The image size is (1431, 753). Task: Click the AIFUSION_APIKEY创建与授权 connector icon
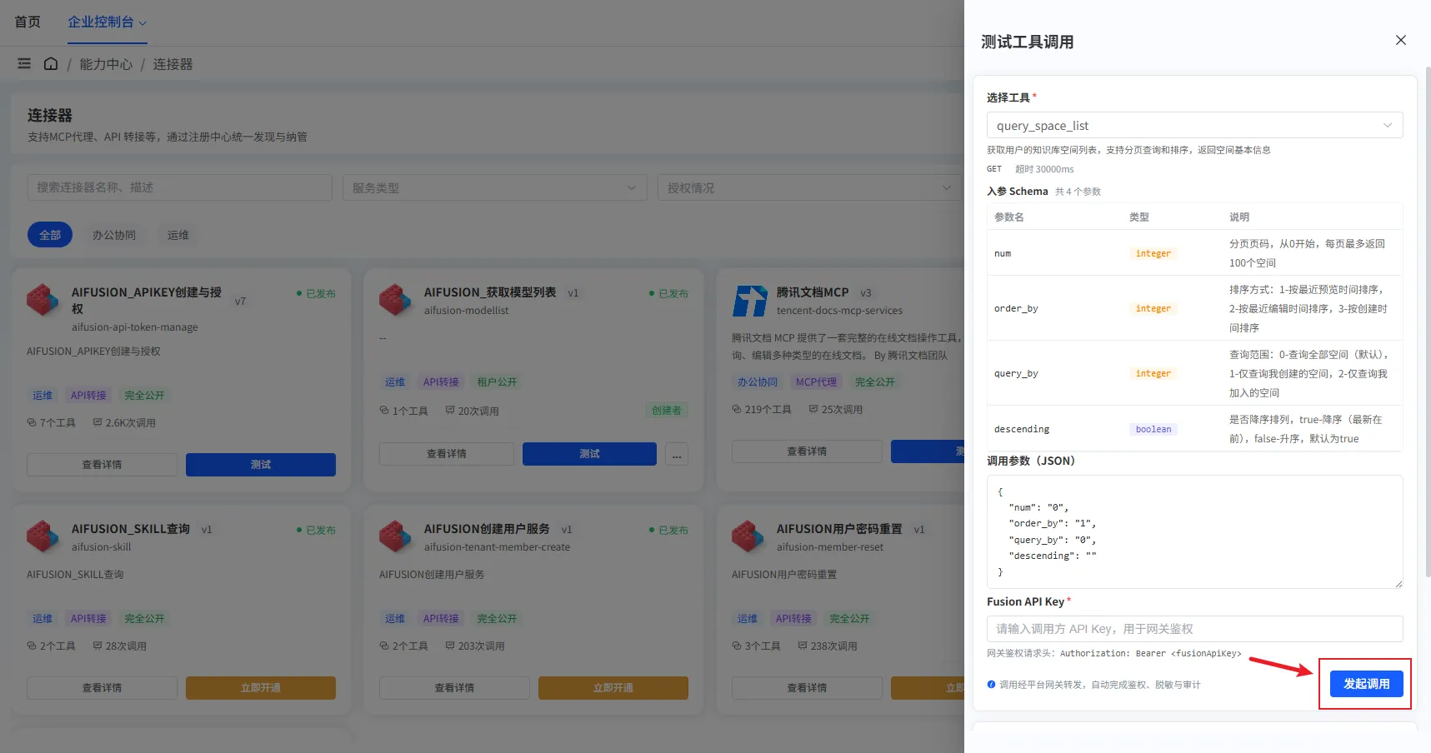43,300
